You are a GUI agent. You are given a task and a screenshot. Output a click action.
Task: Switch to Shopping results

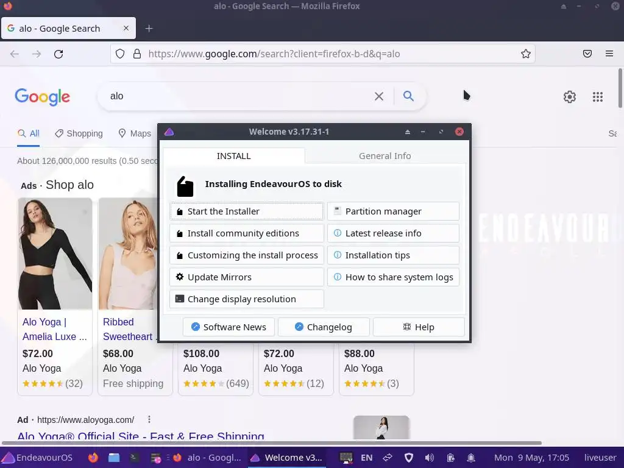click(x=79, y=133)
